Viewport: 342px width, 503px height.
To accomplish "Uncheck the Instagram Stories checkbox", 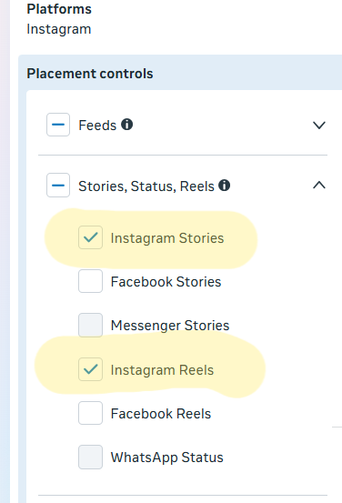I will [x=90, y=237].
